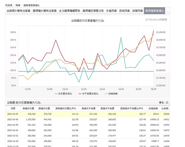The height and width of the screenshot is (147, 185).
Task: Click the 買權成交量 column header
Action: pos(44,108)
